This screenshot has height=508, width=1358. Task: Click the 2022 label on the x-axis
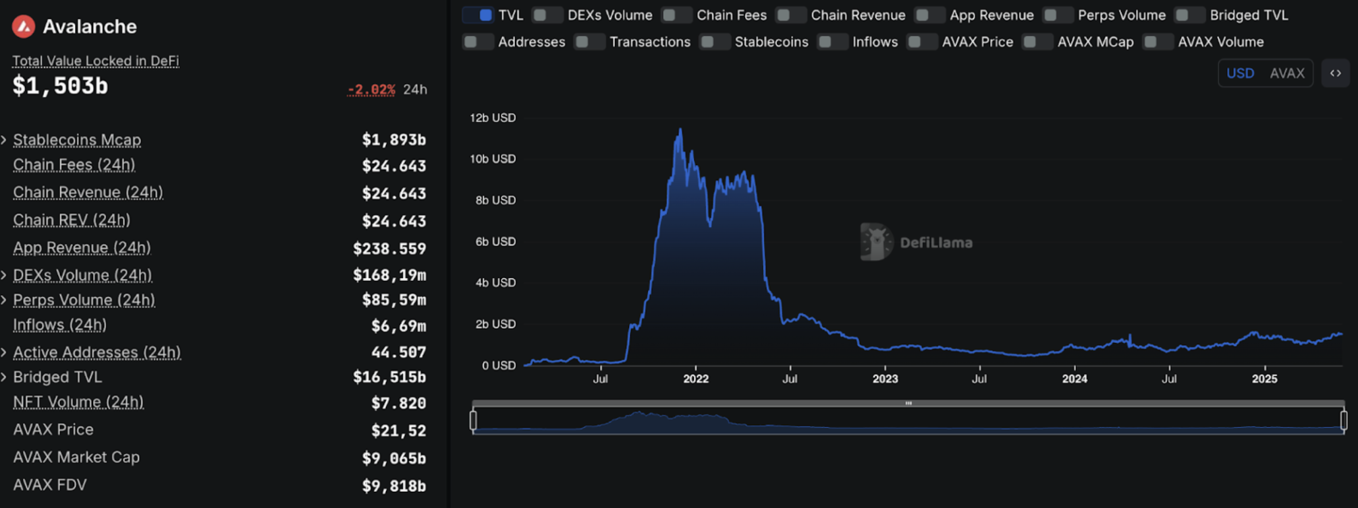tap(696, 379)
